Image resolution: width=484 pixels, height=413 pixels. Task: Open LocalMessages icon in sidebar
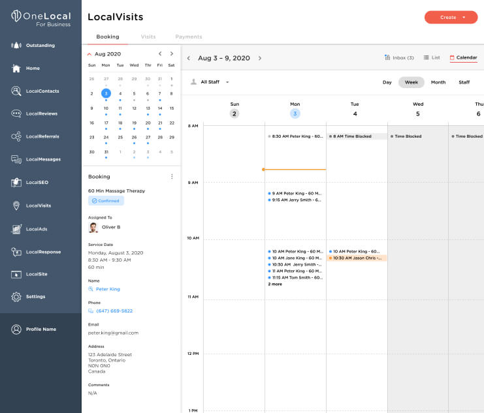16,159
